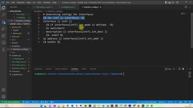Image resolution: width=193 pixels, height=108 pixels.
Task: Click the split editor right icon
Action: 186,7
